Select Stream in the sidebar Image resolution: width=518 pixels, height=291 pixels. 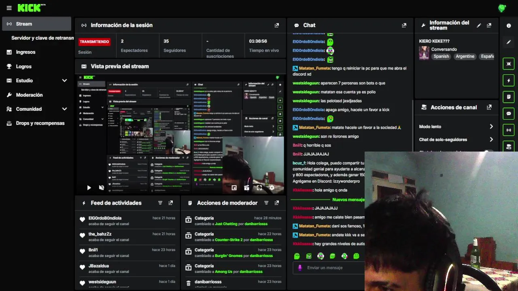tap(36, 24)
